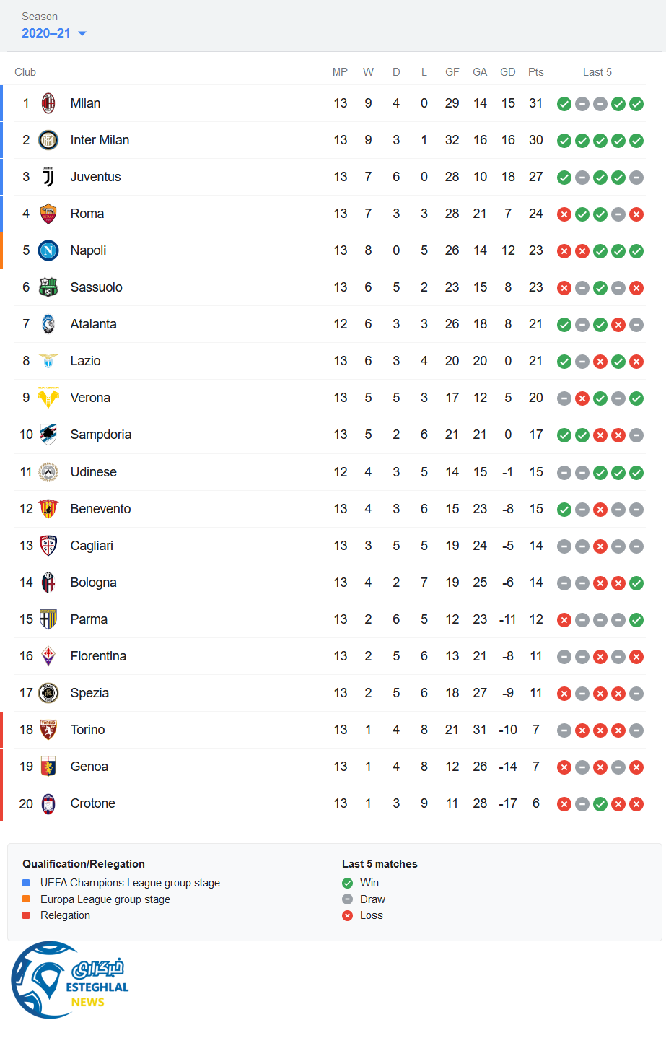
Task: Click the Inter Milan club crest
Action: click(x=48, y=140)
